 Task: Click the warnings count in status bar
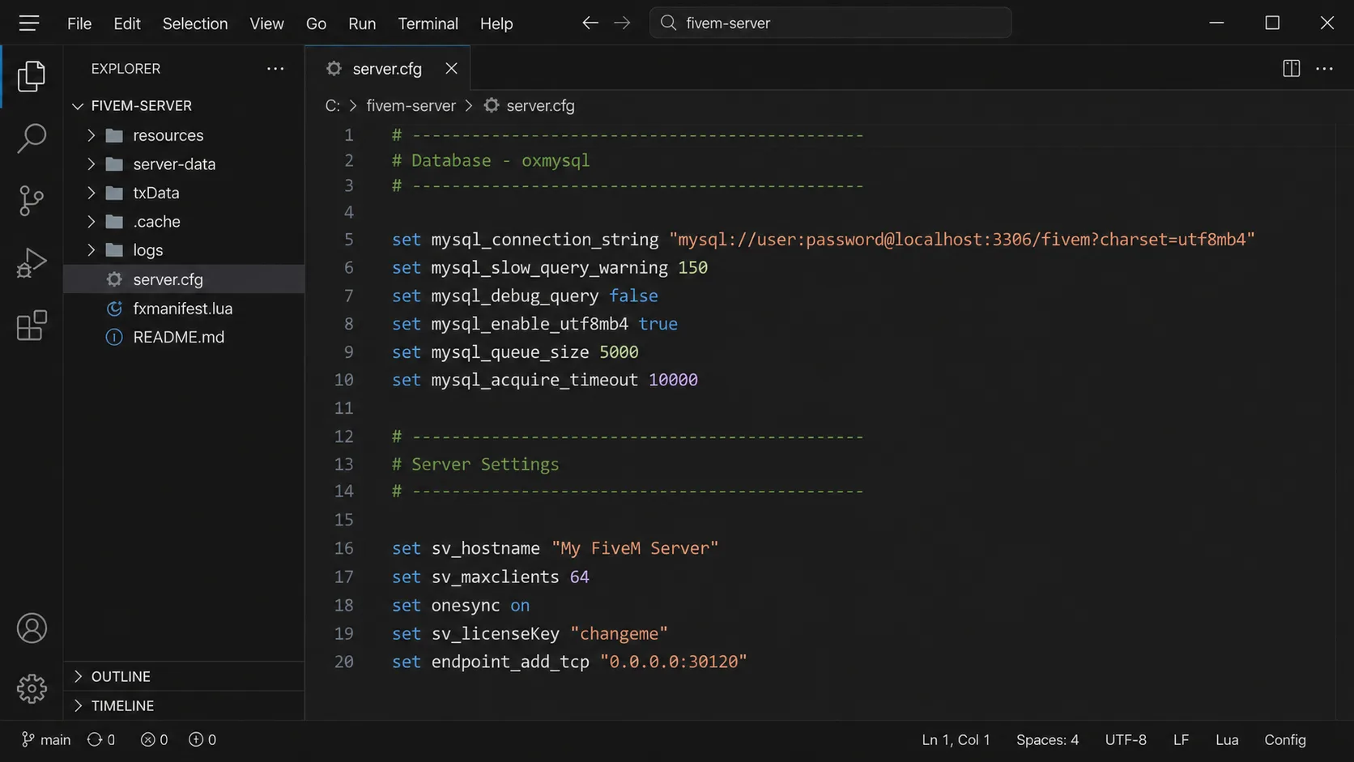(x=202, y=740)
